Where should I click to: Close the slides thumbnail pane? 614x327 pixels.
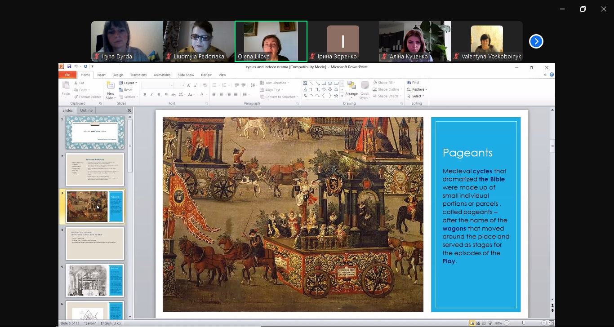129,110
